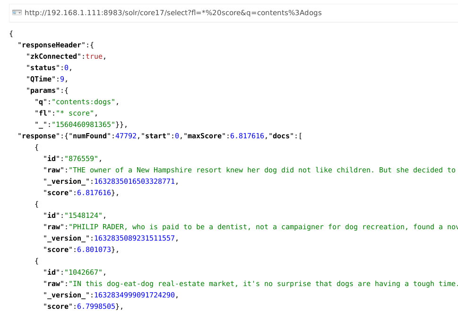The width and height of the screenshot is (458, 314).
Task: Click the numFound value 47792
Action: point(126,136)
